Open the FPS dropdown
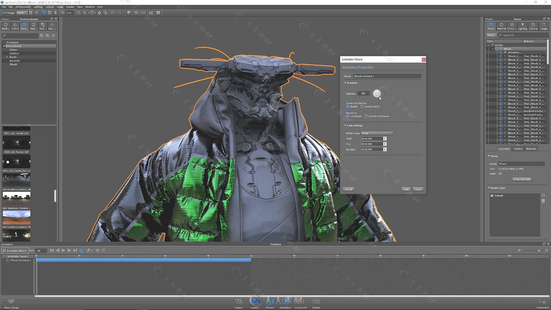The image size is (551, 310). pyautogui.click(x=41, y=251)
